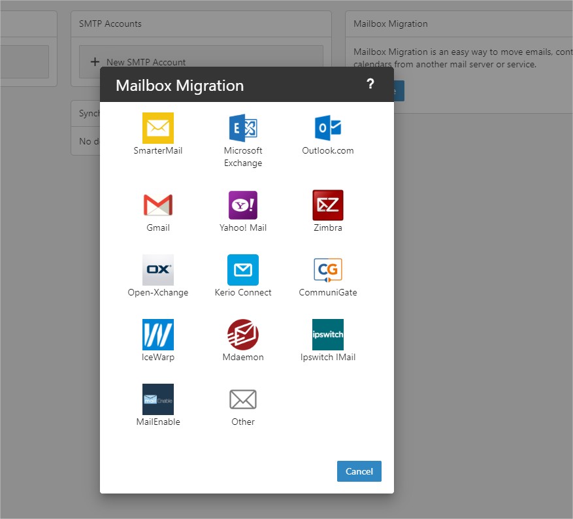Image resolution: width=573 pixels, height=519 pixels.
Task: Choose the Yahoo! Mail icon
Action: click(x=243, y=205)
